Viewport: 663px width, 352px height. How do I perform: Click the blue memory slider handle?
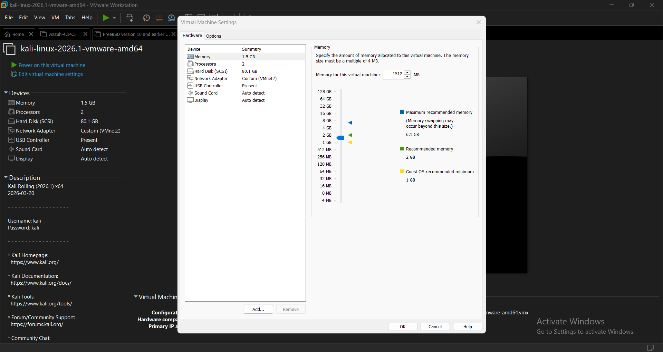[x=340, y=138]
